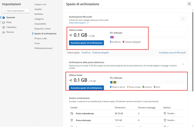Click Aumenta spazio di archiviazione under 15 GB
The height and width of the screenshot is (127, 194).
click(86, 88)
